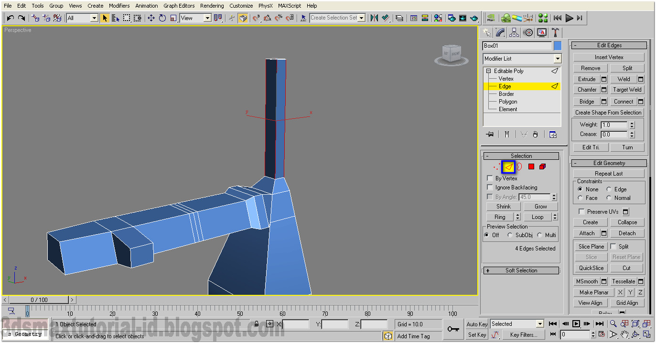Open the Motion command panel
The height and width of the screenshot is (343, 656).
(528, 32)
